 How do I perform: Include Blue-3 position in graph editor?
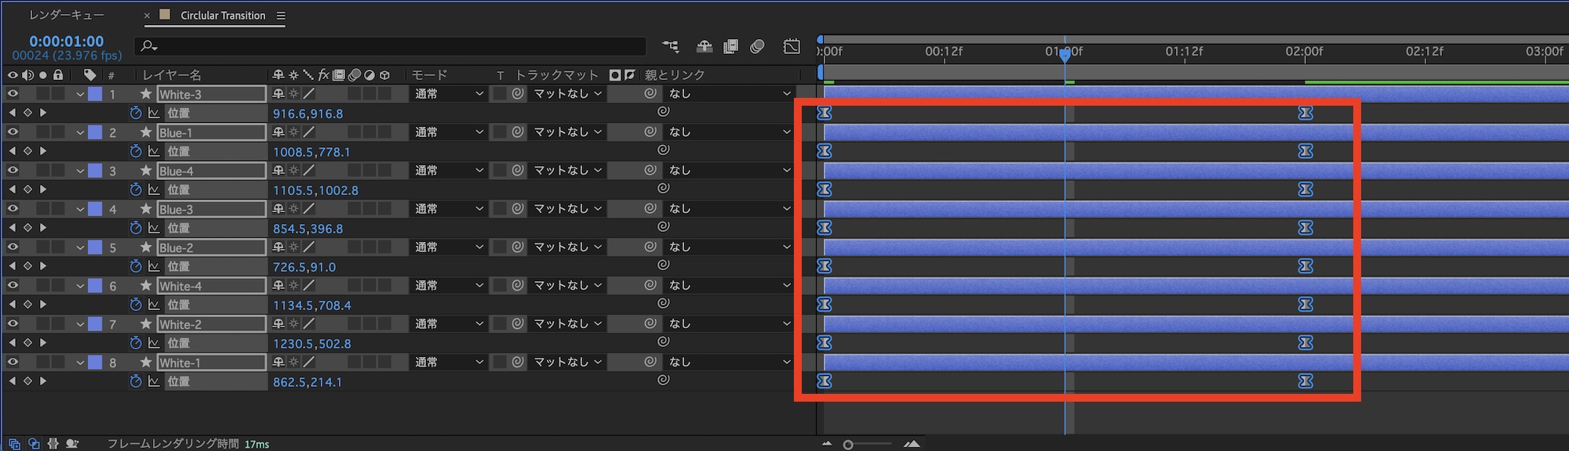154,228
